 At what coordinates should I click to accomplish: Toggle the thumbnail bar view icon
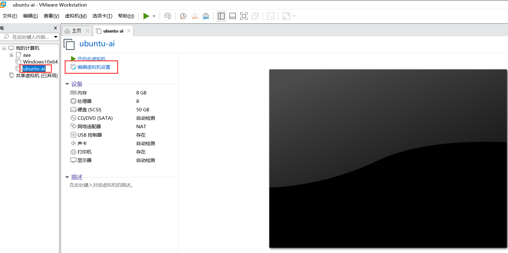tap(232, 16)
